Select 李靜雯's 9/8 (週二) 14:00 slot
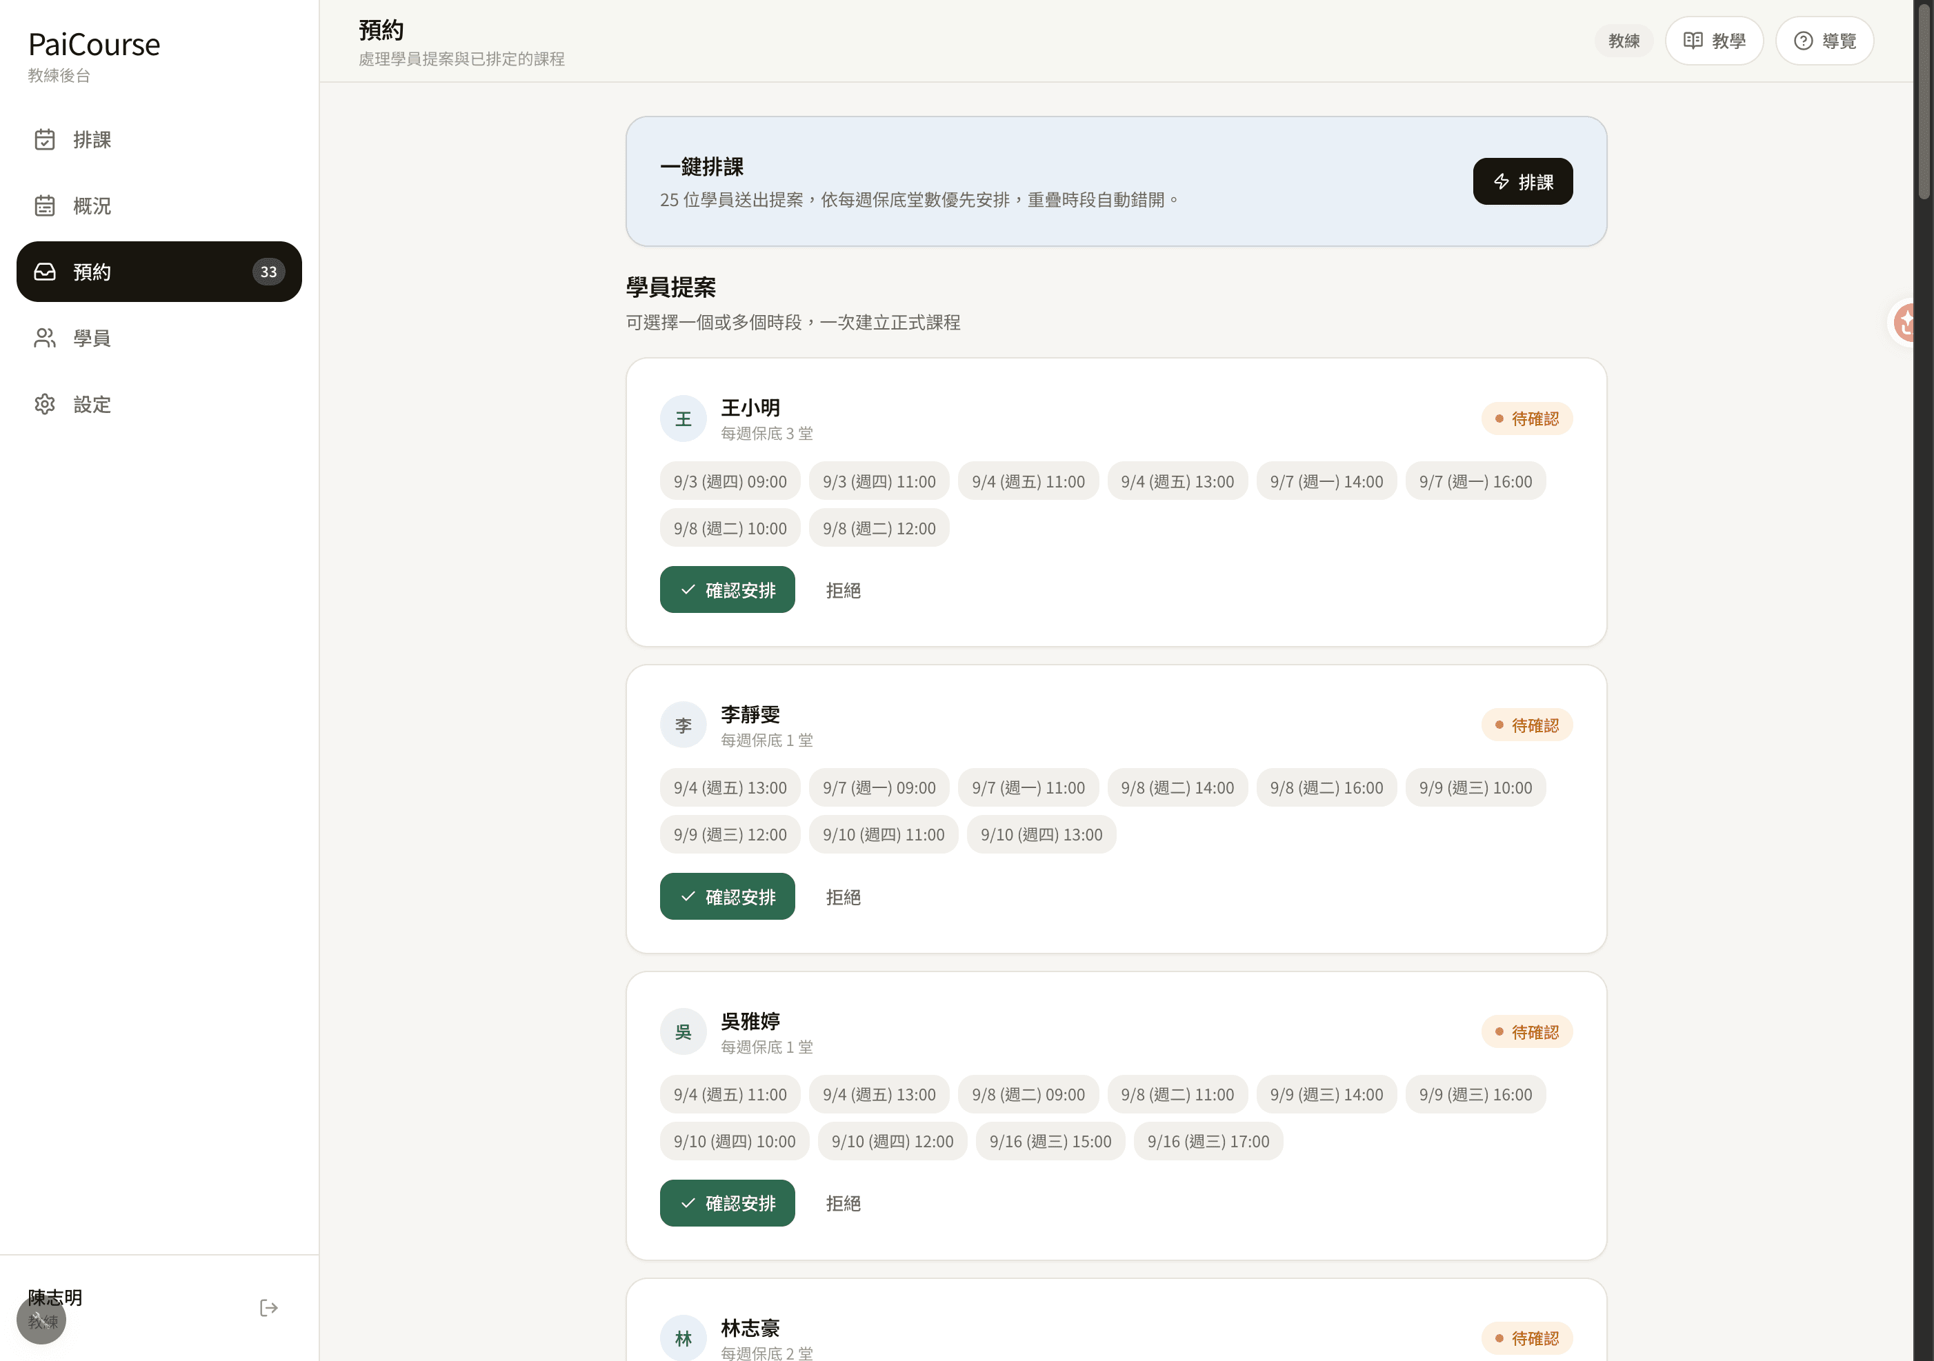 [1177, 787]
